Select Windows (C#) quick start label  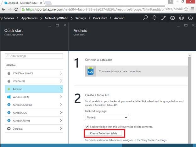[x=21, y=97]
